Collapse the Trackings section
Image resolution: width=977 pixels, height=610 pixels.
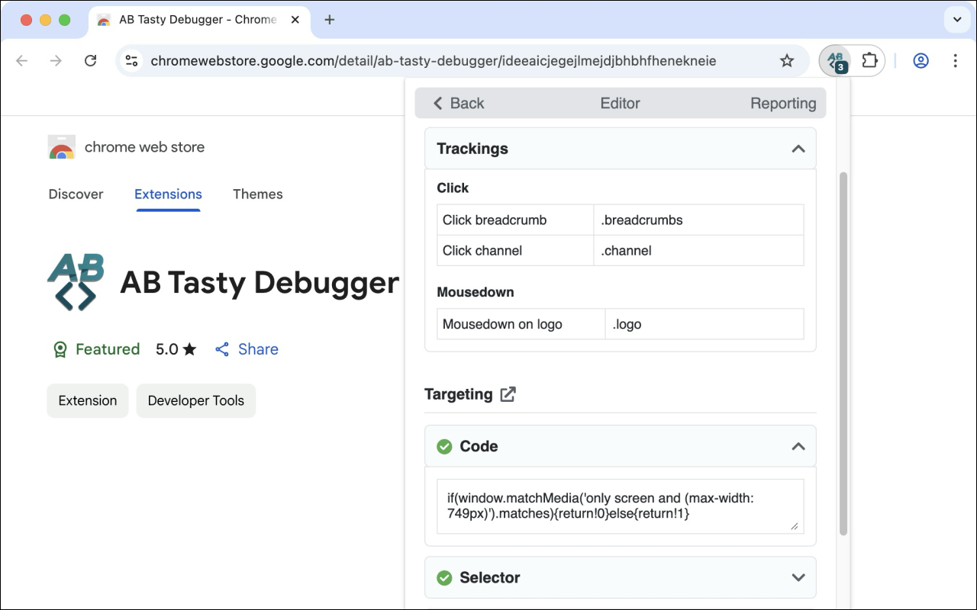point(798,149)
